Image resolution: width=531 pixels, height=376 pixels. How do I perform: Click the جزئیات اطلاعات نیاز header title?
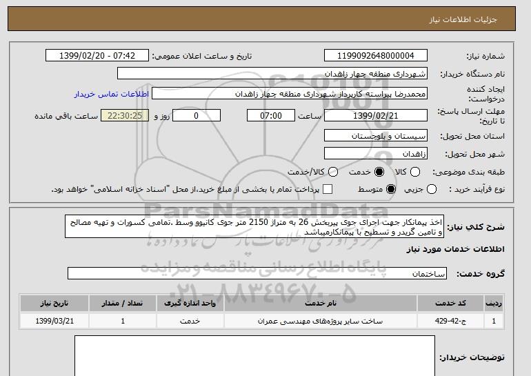(x=463, y=19)
